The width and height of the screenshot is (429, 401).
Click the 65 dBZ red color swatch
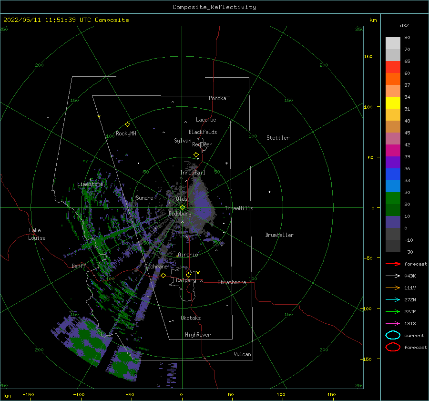pos(393,67)
